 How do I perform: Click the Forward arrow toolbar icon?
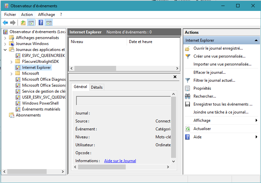coord(13,23)
